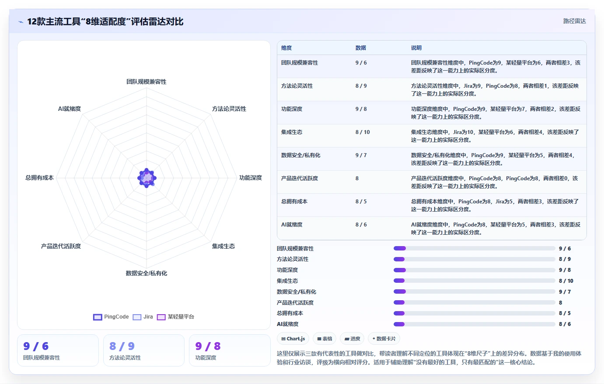Toggle the Jira dataset in the chart legend
Viewport: 604px width, 384px height.
point(143,317)
